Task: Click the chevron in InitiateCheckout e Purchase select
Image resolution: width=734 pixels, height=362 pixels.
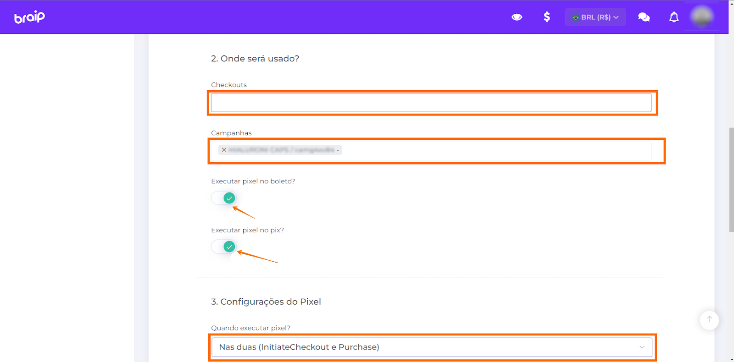Action: click(x=642, y=347)
